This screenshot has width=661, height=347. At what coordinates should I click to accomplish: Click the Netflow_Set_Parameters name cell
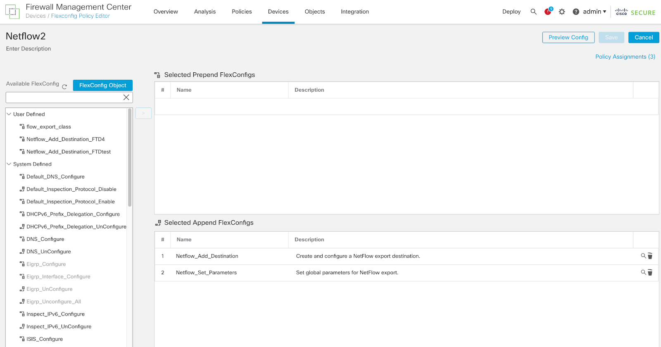206,273
